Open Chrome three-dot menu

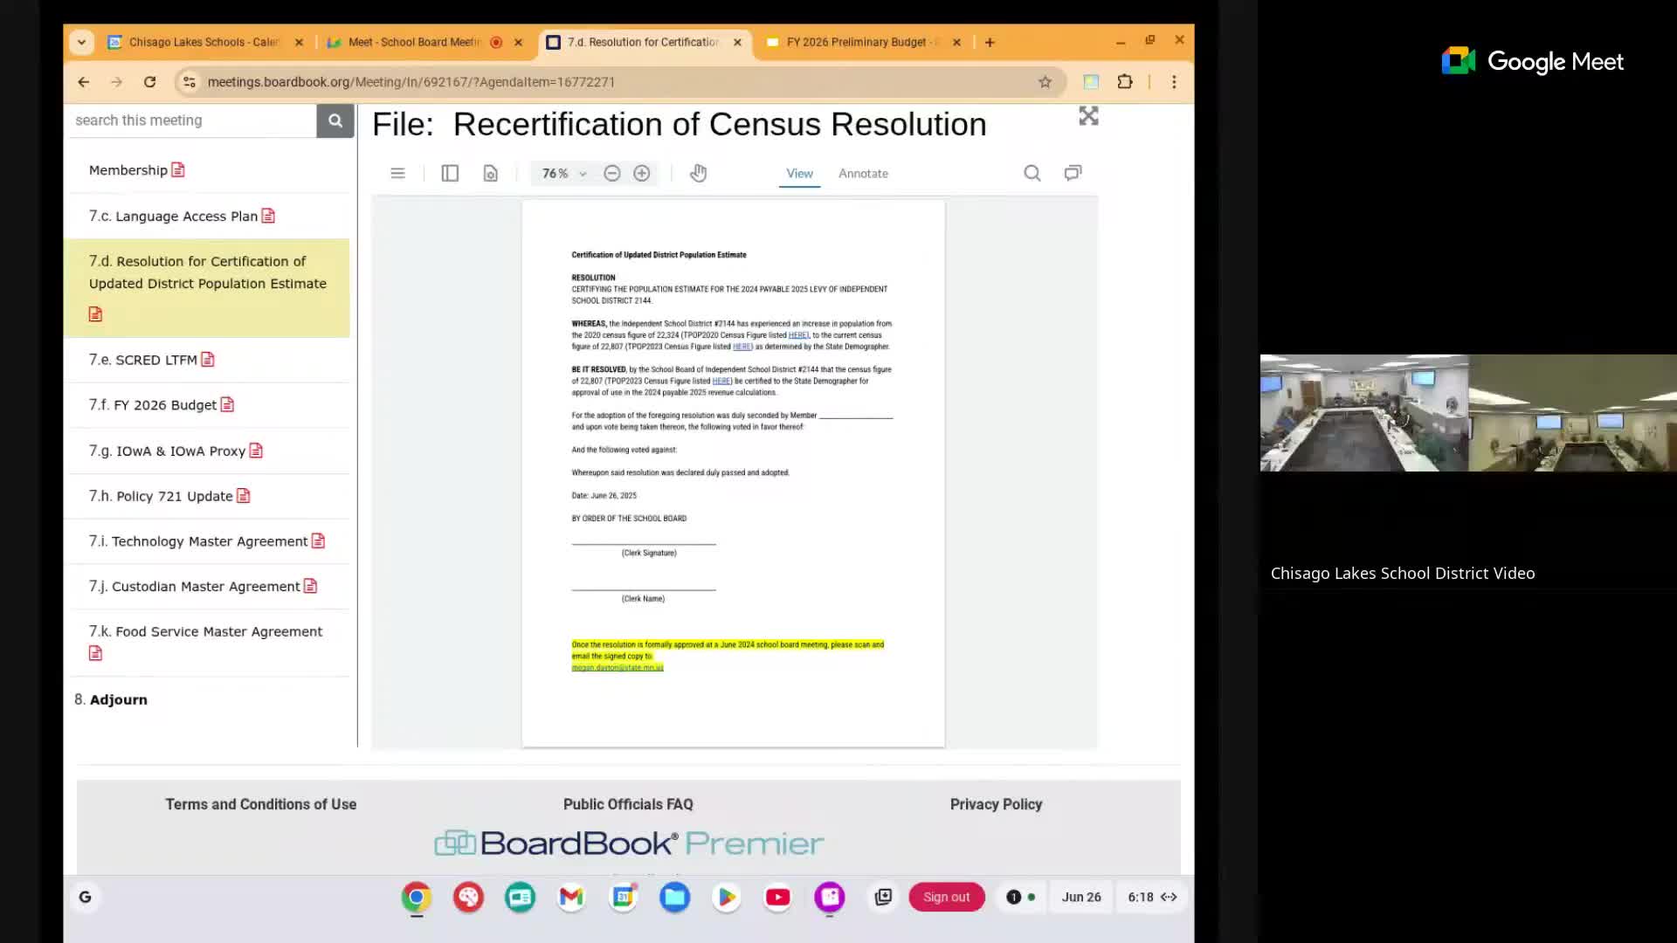1174,81
